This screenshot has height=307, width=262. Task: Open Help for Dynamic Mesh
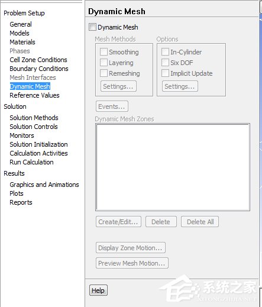coord(98,290)
